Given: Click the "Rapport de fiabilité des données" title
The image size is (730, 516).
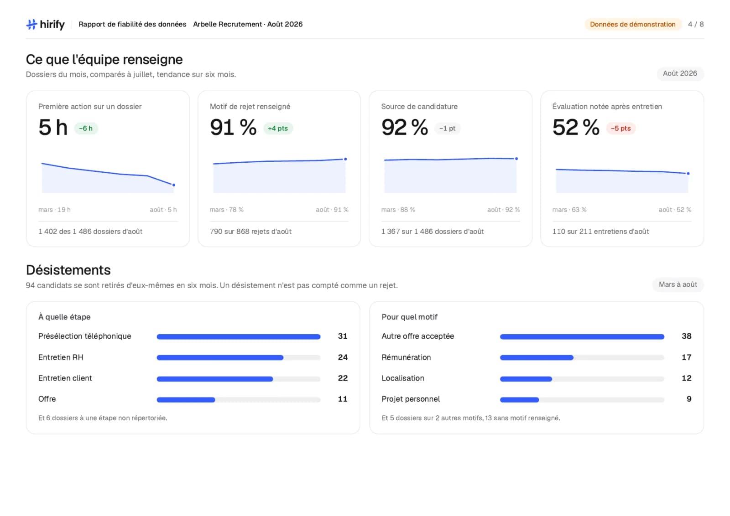Looking at the screenshot, I should (x=132, y=24).
